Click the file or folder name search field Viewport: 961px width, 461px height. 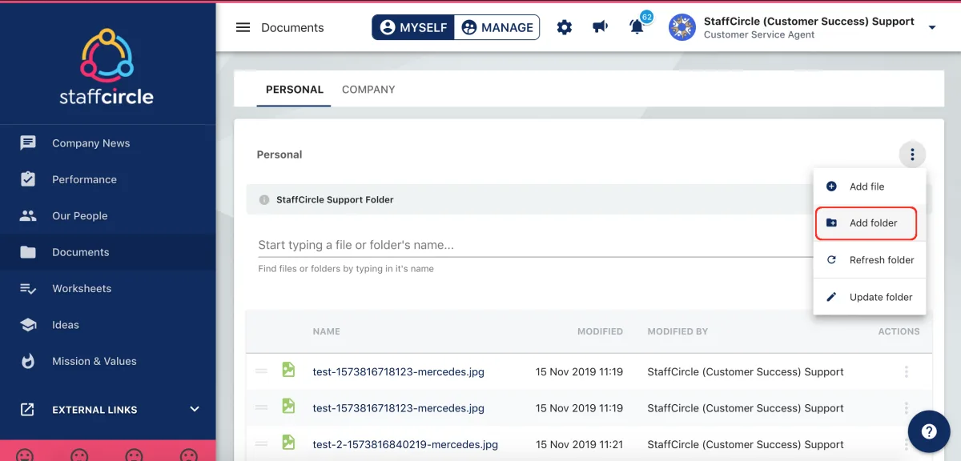click(535, 245)
